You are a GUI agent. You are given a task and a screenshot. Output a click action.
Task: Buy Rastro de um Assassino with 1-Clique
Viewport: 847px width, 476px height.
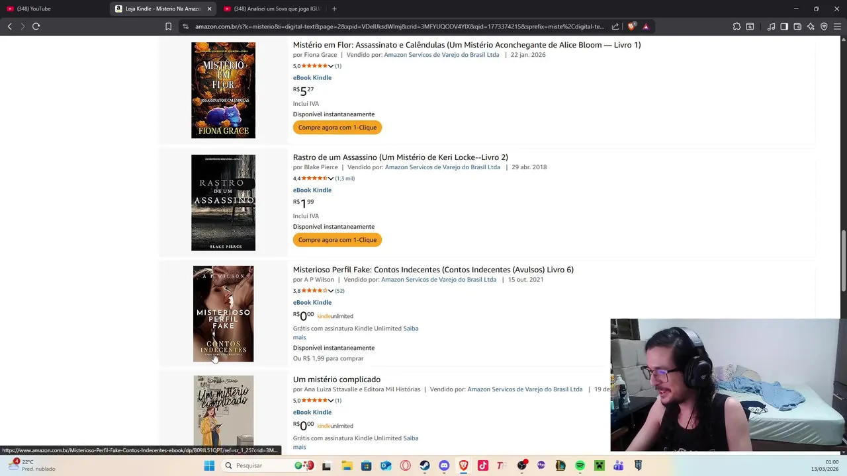tap(337, 240)
